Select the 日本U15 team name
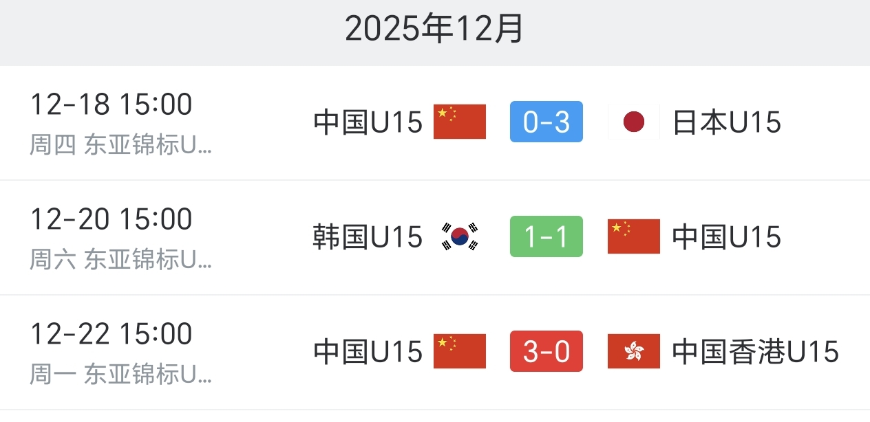The width and height of the screenshot is (870, 422). pos(727,123)
